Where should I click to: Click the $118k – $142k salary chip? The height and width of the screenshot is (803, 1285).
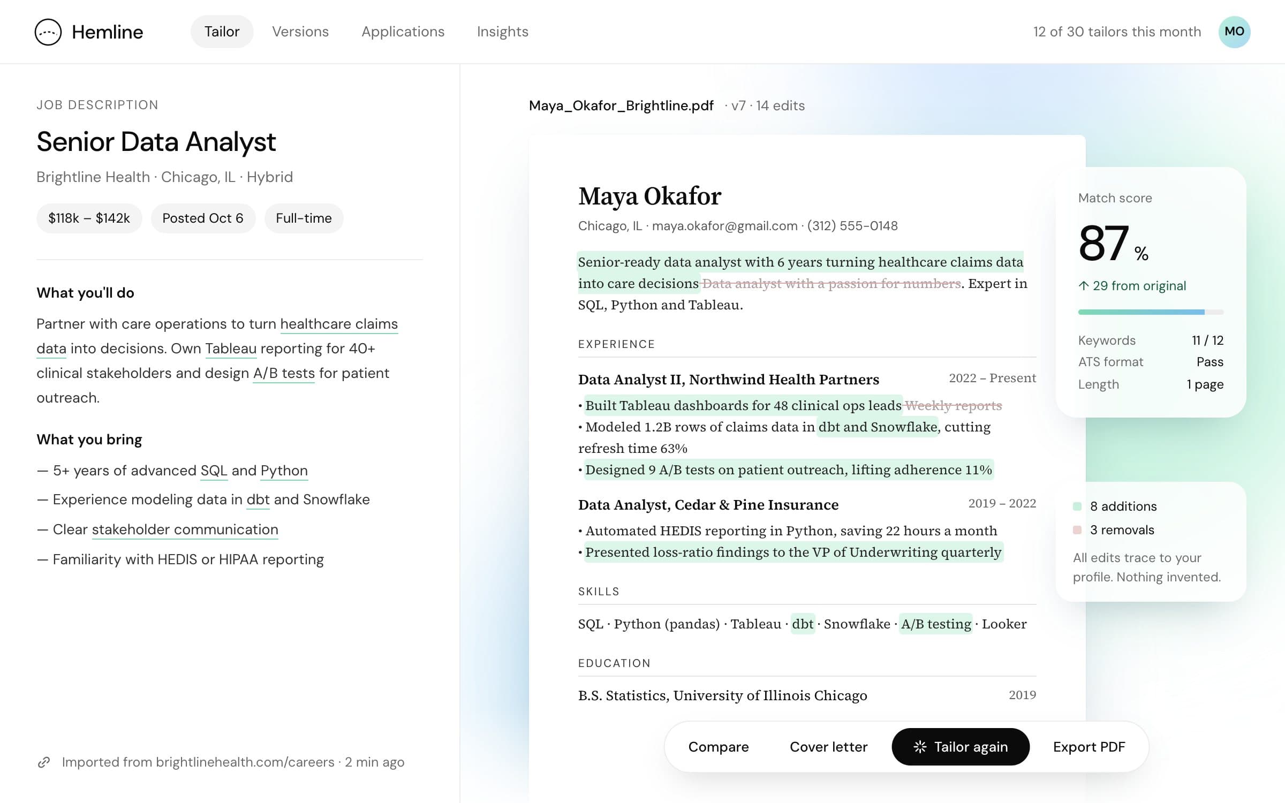[89, 218]
